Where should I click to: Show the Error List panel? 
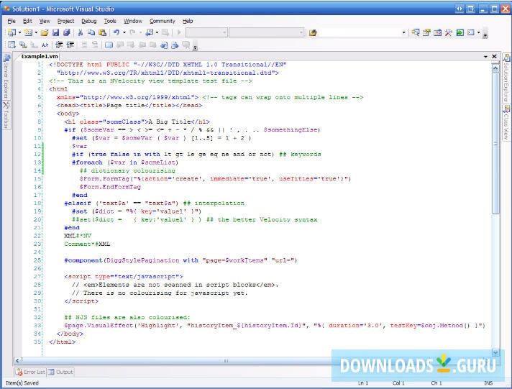point(30,372)
